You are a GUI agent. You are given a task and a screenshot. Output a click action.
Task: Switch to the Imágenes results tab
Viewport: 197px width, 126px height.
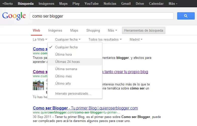coord(55,31)
